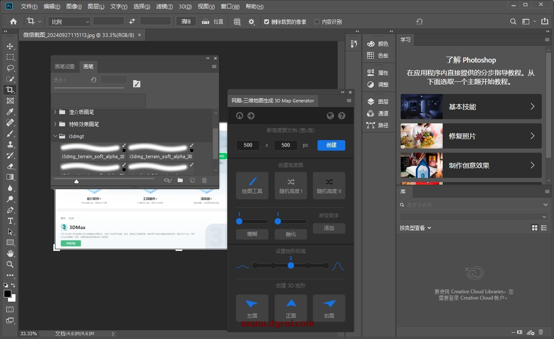Select the Hand tool
The image size is (554, 339).
10,253
